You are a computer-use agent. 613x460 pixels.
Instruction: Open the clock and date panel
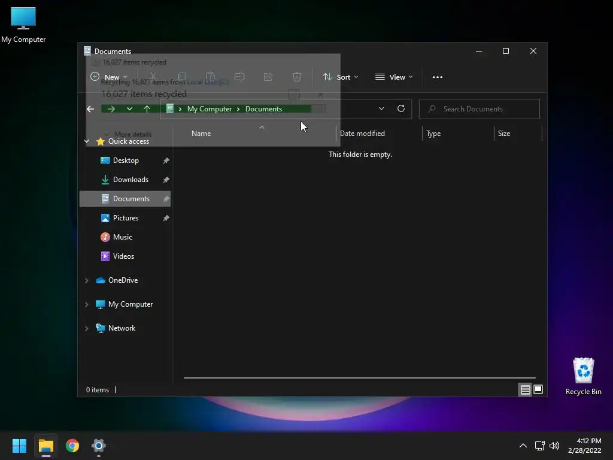point(584,446)
